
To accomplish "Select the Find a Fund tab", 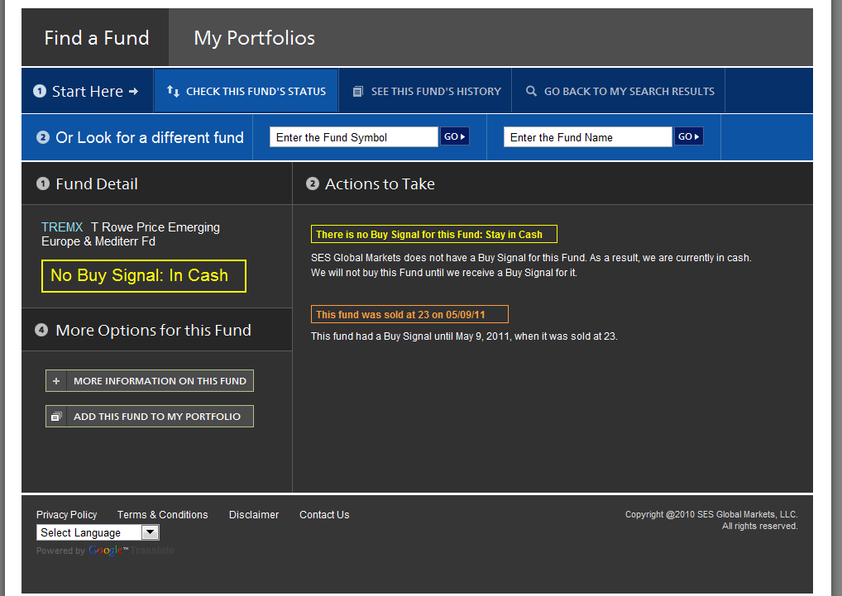I will click(x=96, y=38).
